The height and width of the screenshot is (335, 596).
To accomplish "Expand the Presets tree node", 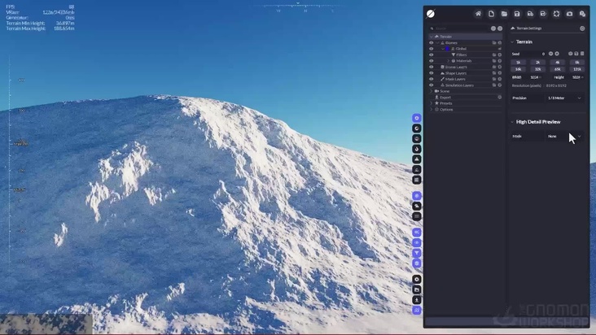I will [x=432, y=103].
